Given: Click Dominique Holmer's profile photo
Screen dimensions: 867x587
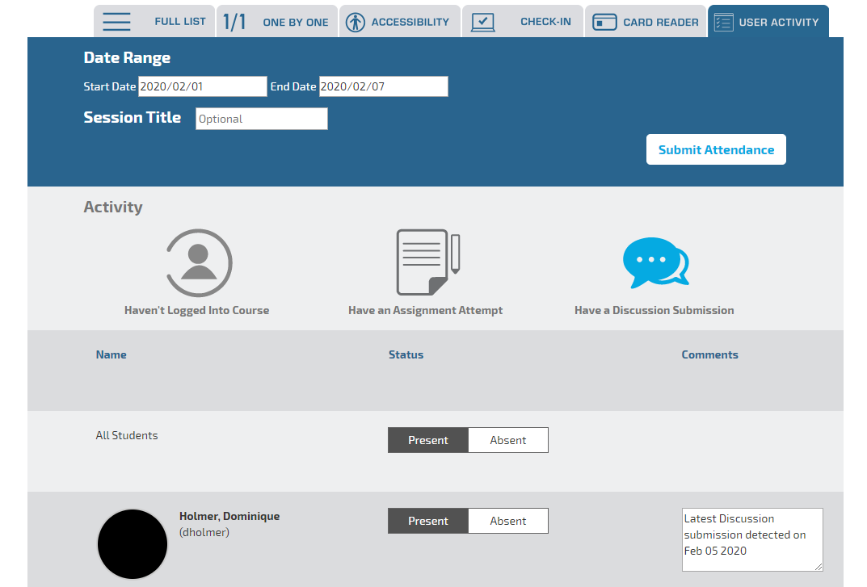Looking at the screenshot, I should click(133, 544).
